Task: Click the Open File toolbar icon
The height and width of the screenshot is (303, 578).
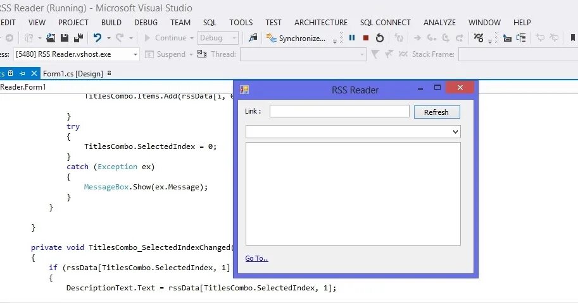Action: (51, 38)
